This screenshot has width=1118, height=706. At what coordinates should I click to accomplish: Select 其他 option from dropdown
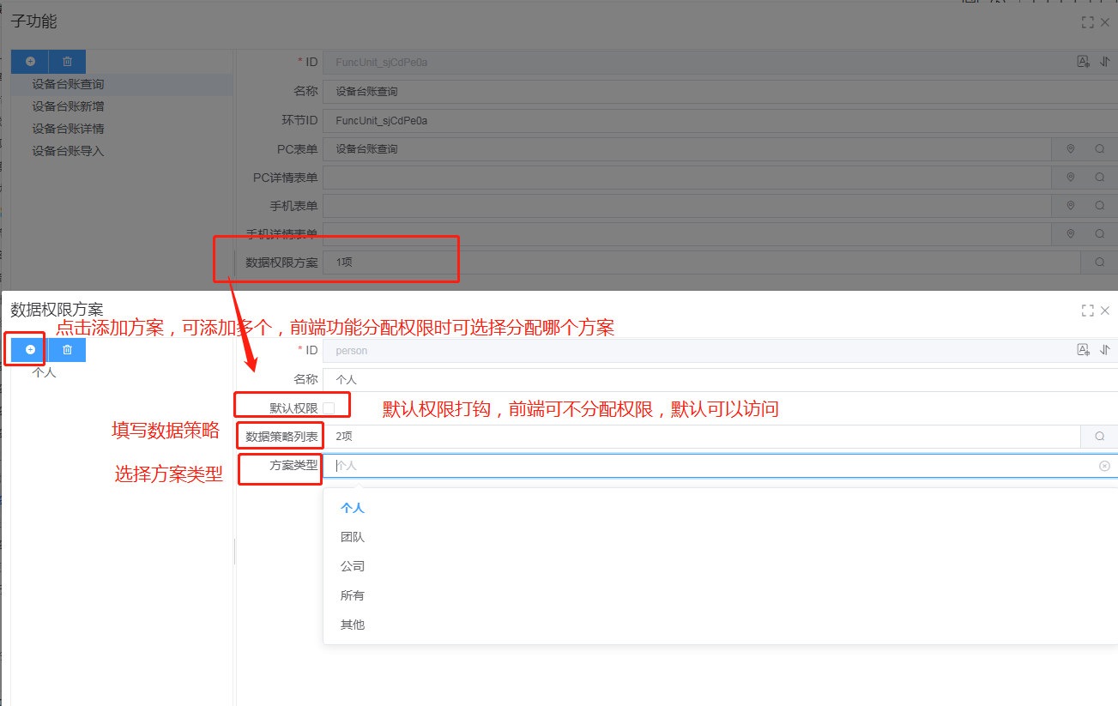click(353, 625)
